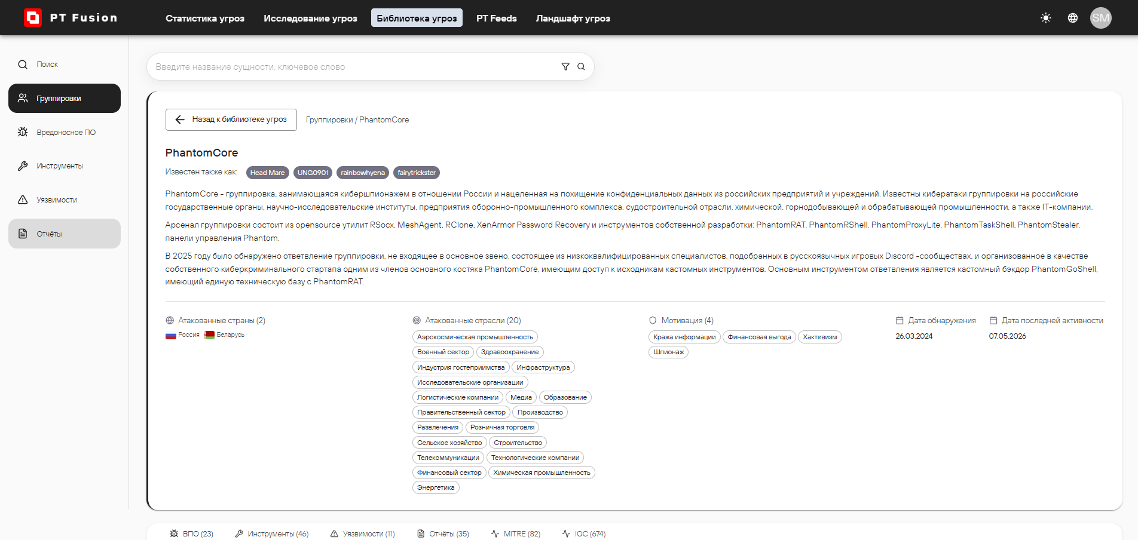Viewport: 1138px width, 540px height.
Task: Click the Кража информации motivation tag
Action: 684,337
